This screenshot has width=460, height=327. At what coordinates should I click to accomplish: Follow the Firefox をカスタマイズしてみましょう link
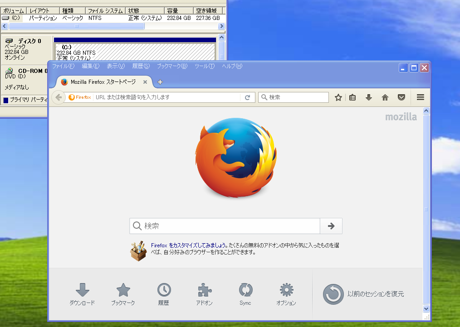coord(188,245)
